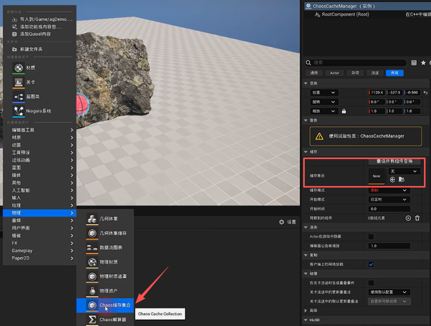431x326 pixels.
Task: Click browse-to-asset icon under 缓存集合
Action: [401, 179]
